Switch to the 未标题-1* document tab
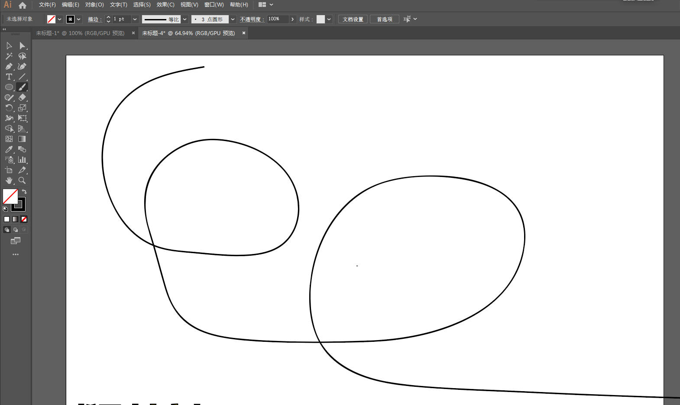Screen dimensions: 680x405 (80, 33)
